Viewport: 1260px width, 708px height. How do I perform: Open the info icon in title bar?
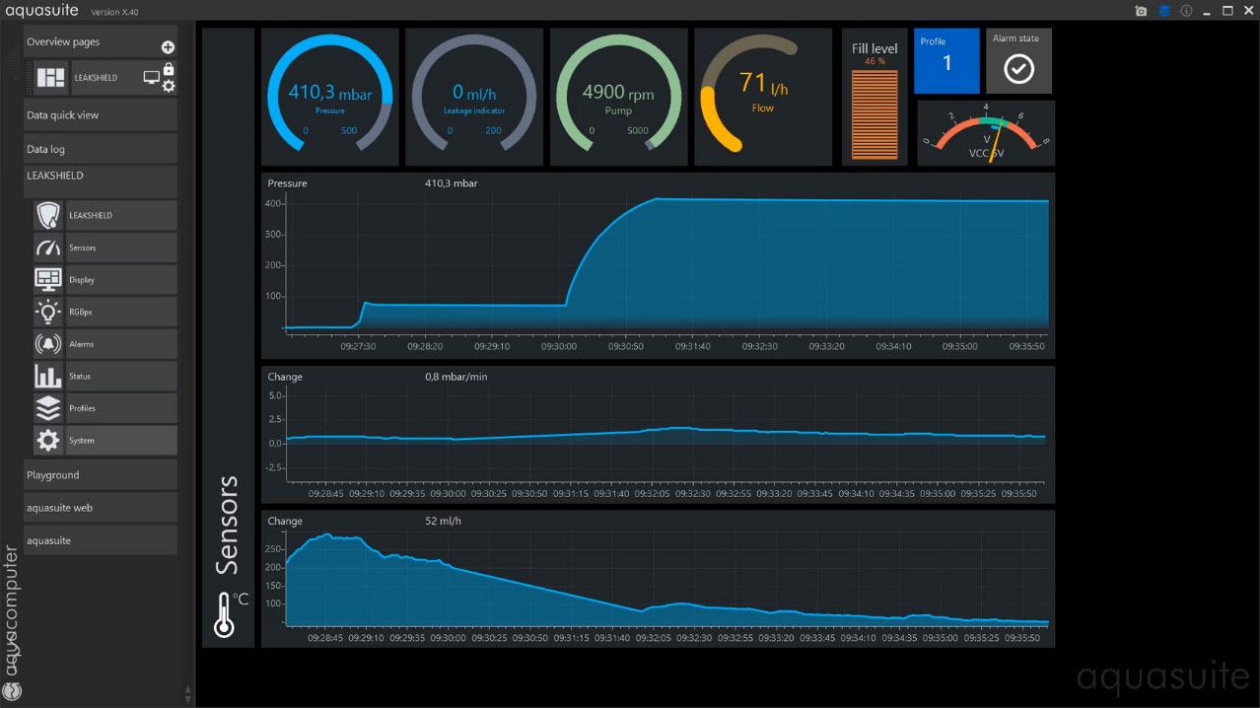coord(1186,11)
